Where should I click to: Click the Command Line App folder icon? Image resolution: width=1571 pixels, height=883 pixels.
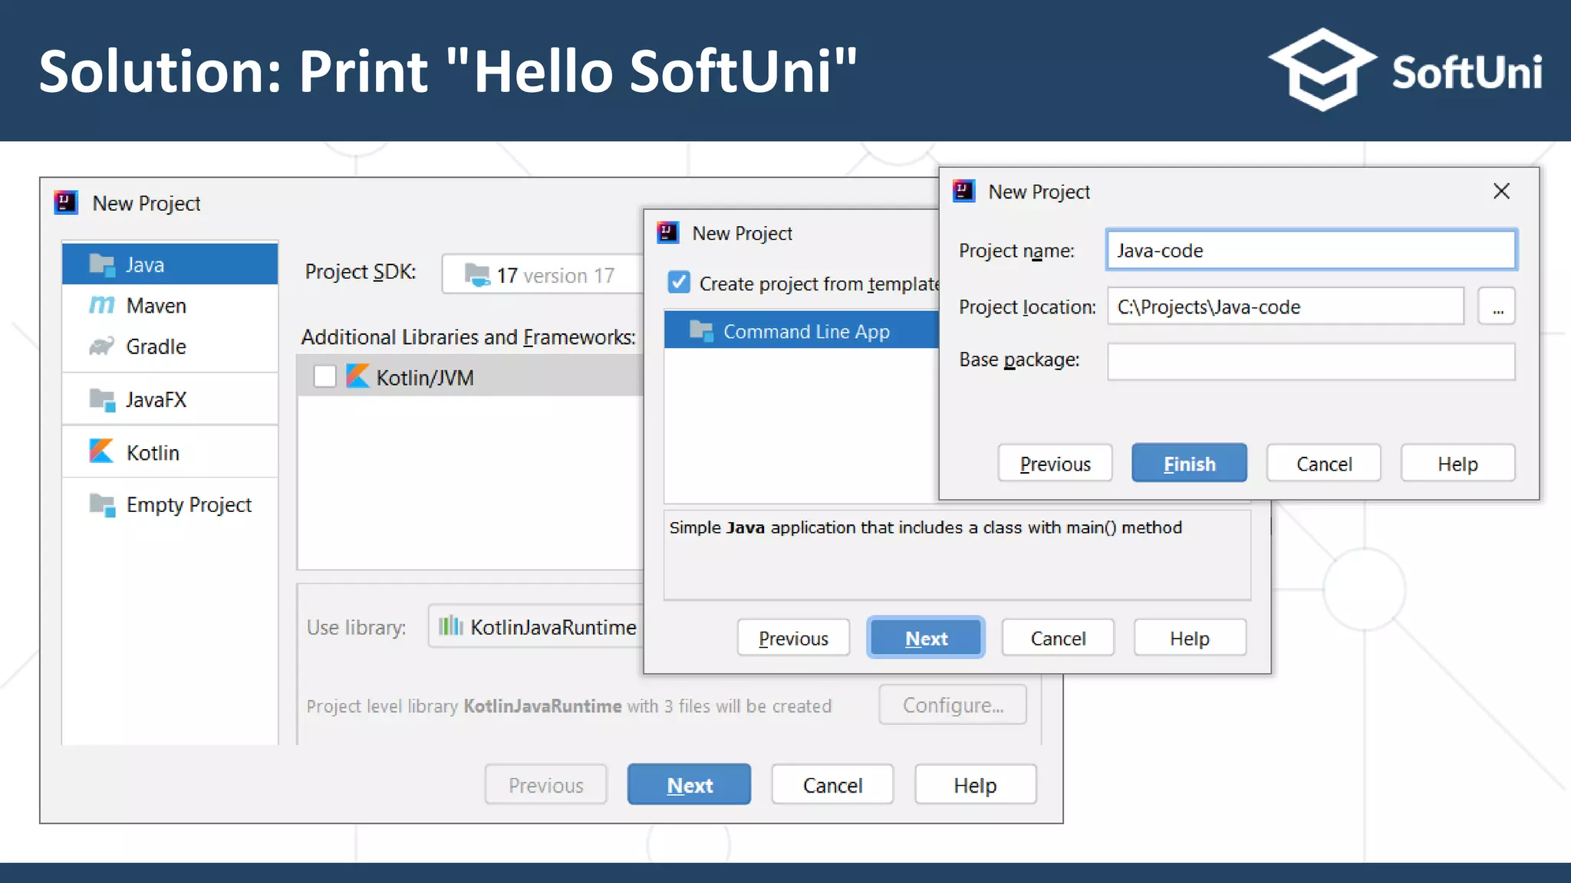point(701,330)
